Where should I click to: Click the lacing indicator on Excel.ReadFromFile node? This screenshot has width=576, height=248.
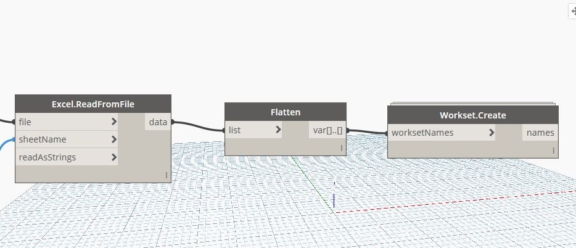point(166,175)
